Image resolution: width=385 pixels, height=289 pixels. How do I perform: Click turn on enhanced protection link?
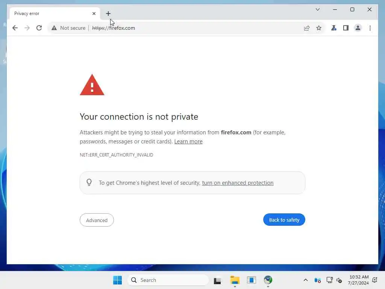pyautogui.click(x=238, y=183)
